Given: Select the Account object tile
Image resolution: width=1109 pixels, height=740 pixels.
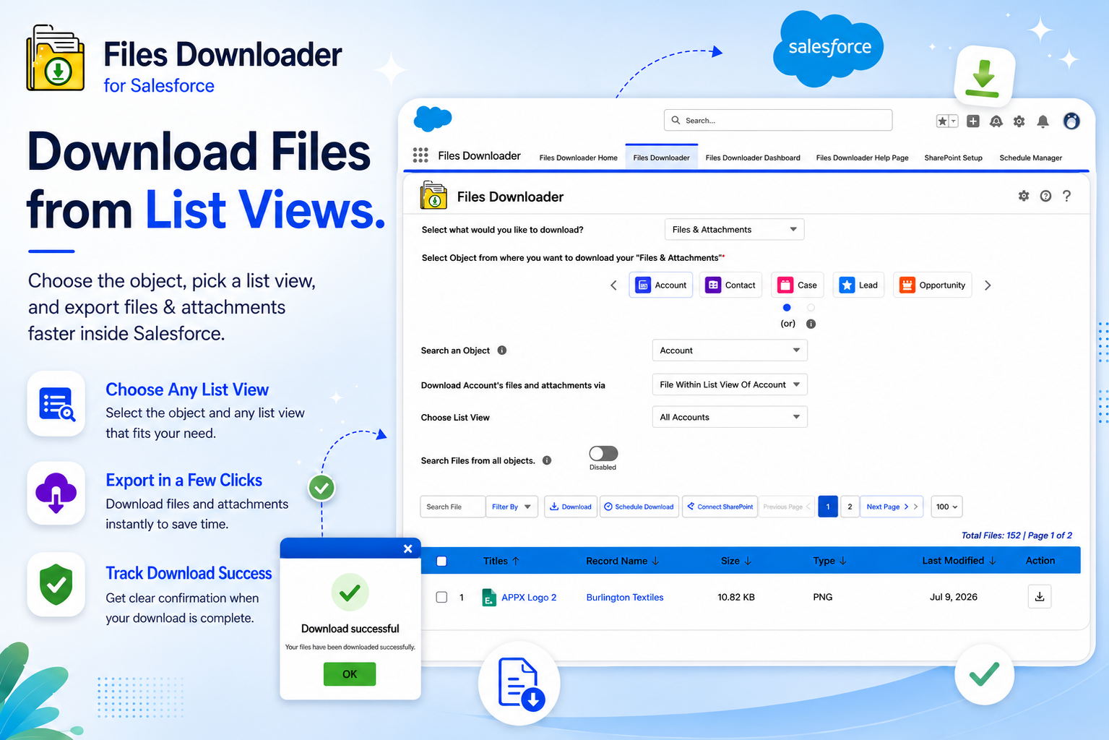Looking at the screenshot, I should tap(661, 285).
